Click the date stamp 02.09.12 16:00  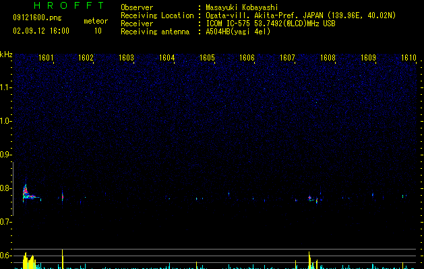point(41,31)
